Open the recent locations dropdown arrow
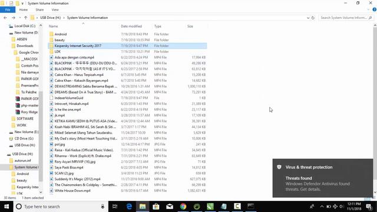377x212 pixels. pos(19,18)
